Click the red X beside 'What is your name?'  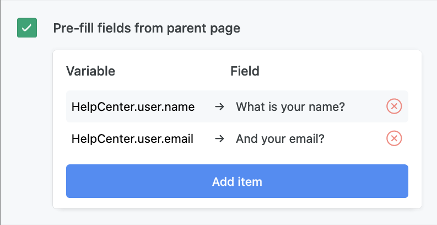[x=394, y=106]
